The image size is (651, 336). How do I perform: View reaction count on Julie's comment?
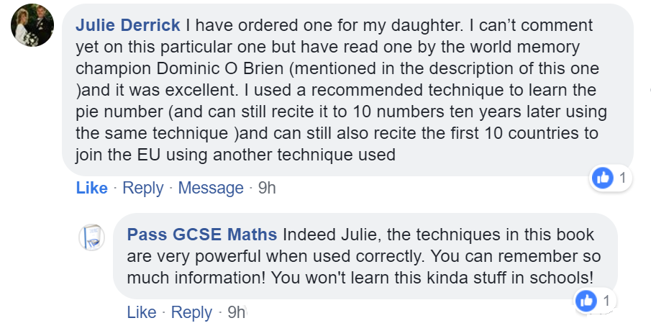coord(621,177)
